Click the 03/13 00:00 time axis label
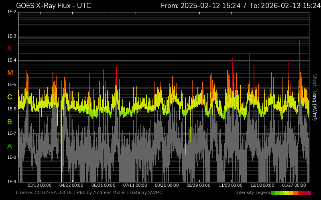This screenshot has width=321, height=200. [39, 186]
